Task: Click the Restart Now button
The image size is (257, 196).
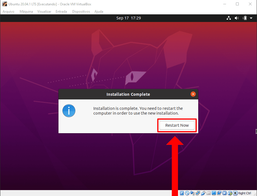Action: (177, 125)
